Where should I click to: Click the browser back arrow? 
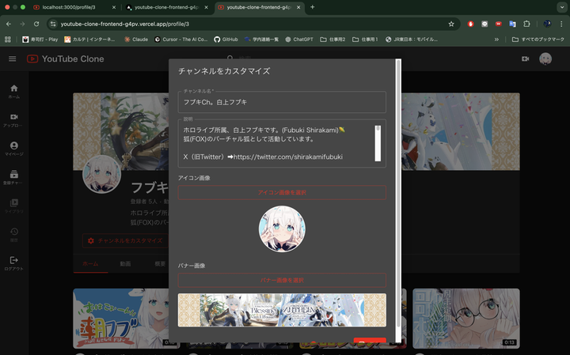(9, 24)
